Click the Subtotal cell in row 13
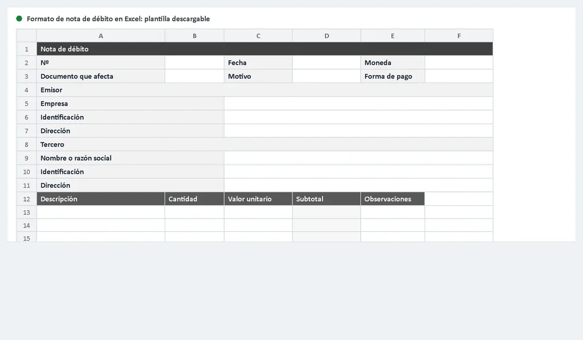Screen dimensions: 583x340 click(327, 212)
